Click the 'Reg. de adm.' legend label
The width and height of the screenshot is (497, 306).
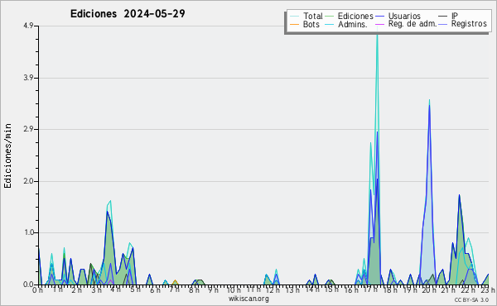413,24
